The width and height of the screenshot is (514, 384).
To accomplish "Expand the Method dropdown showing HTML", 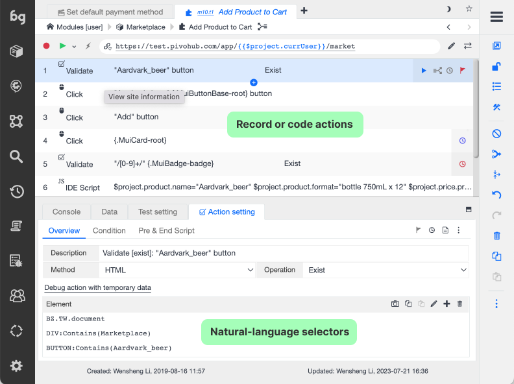I will pyautogui.click(x=177, y=270).
